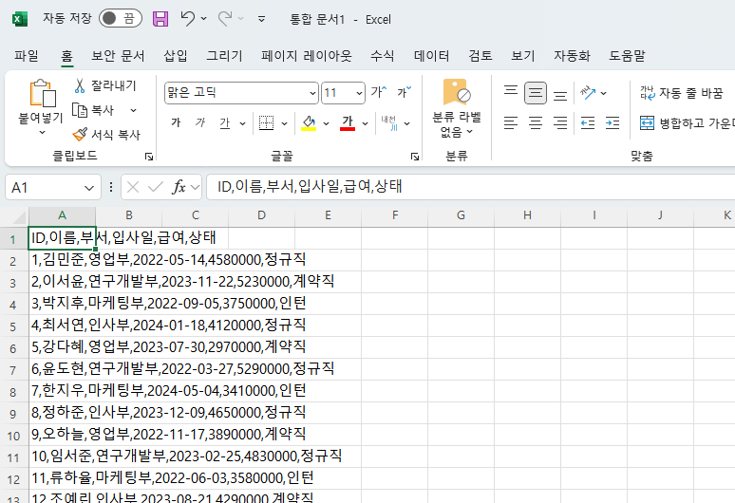Open the 보안 문서 tab

pyautogui.click(x=118, y=56)
